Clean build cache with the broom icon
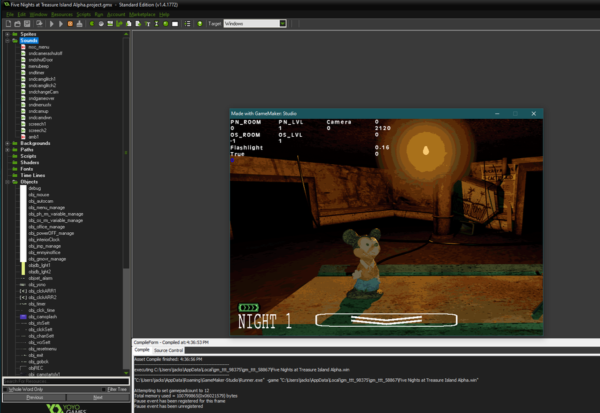This screenshot has width=600, height=413. [x=79, y=24]
